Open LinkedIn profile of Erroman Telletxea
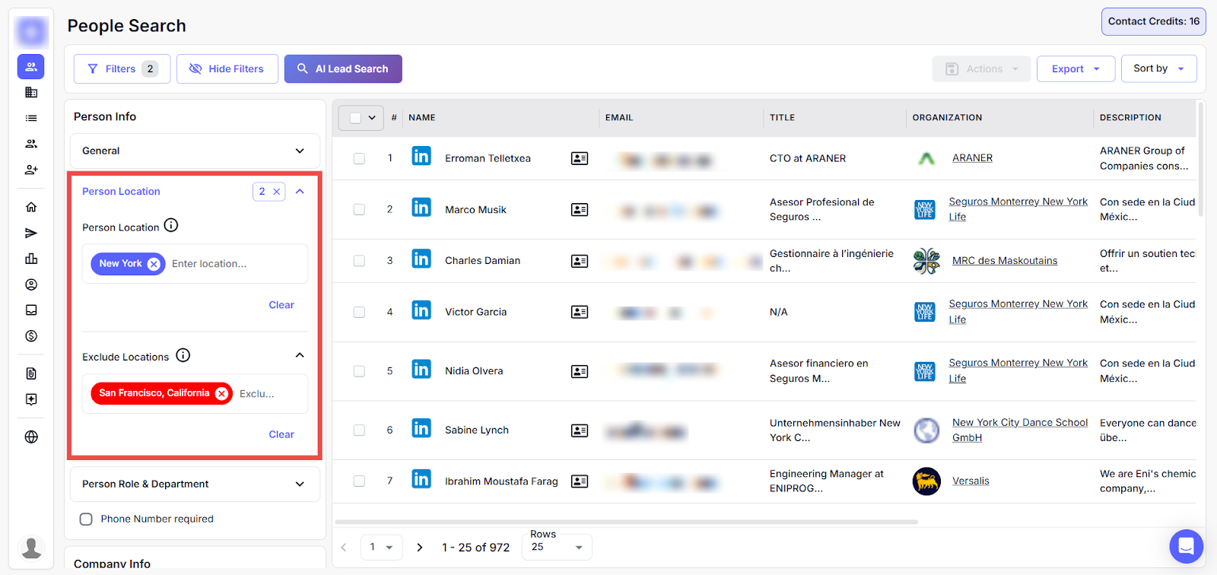The image size is (1217, 575). coord(421,157)
